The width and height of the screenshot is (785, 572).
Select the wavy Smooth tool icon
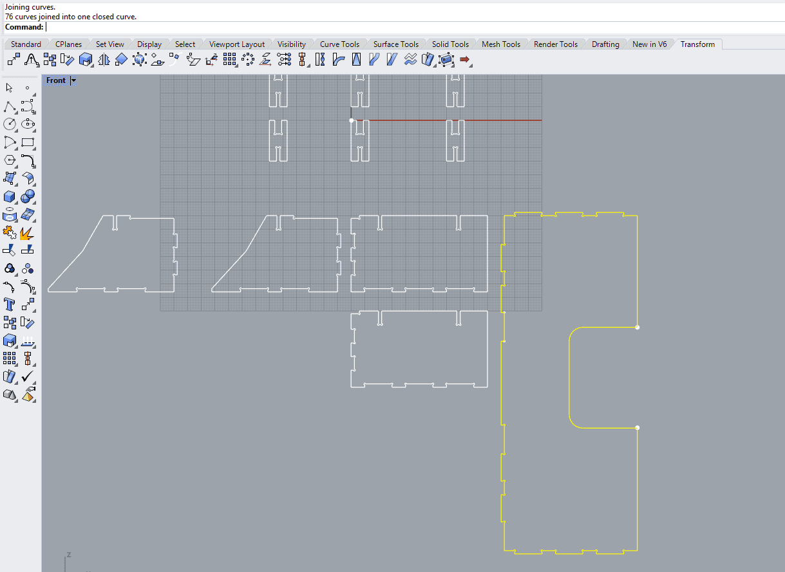(410, 60)
